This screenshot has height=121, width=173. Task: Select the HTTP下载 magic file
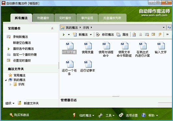(x=69, y=48)
